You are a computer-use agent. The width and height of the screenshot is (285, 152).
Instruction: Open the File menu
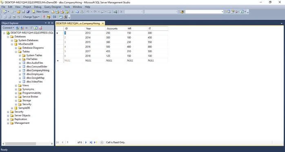coord(3,7)
